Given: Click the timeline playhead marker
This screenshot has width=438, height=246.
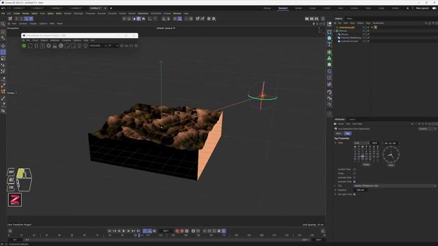Looking at the screenshot, I should [x=139, y=235].
